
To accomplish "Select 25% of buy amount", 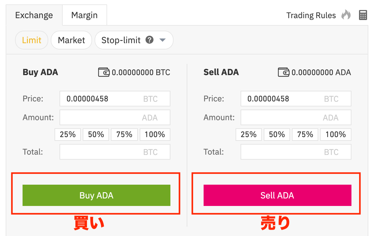I will pyautogui.click(x=68, y=134).
